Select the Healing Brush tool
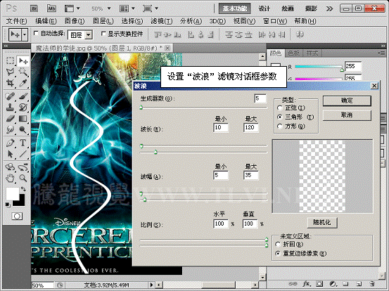The height and width of the screenshot is (291, 389). 10,96
